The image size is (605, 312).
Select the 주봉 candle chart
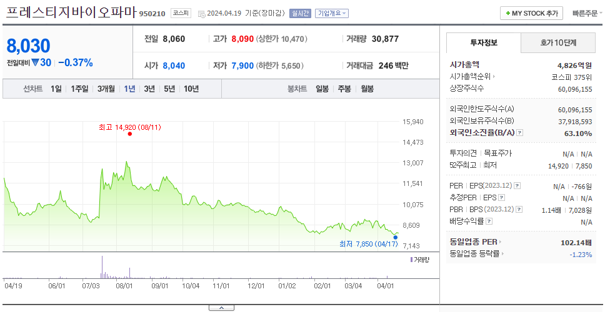pyautogui.click(x=344, y=89)
